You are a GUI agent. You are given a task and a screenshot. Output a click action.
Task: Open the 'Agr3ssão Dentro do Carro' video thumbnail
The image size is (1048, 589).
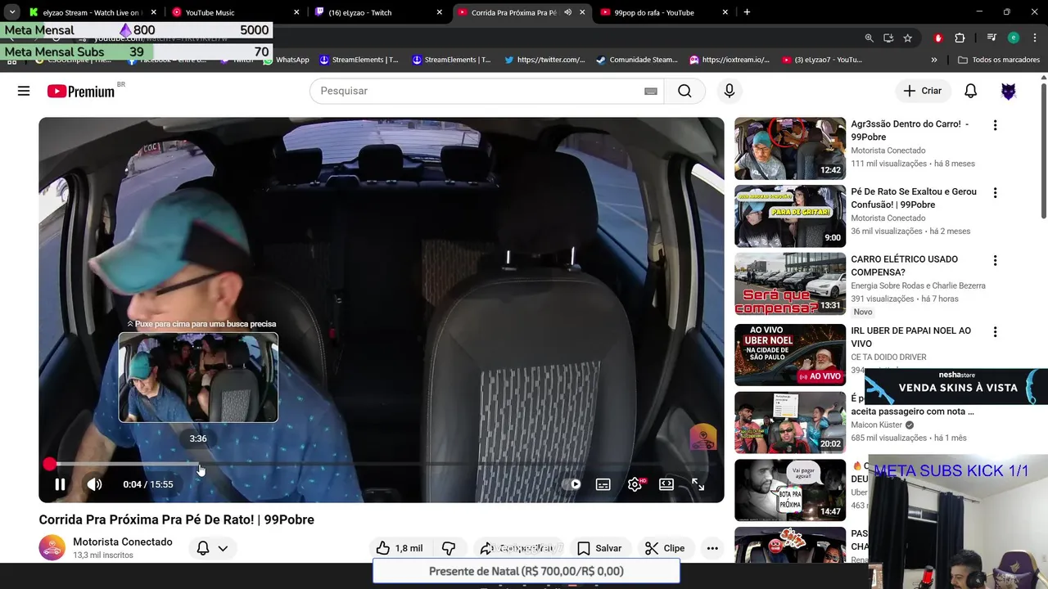790,148
